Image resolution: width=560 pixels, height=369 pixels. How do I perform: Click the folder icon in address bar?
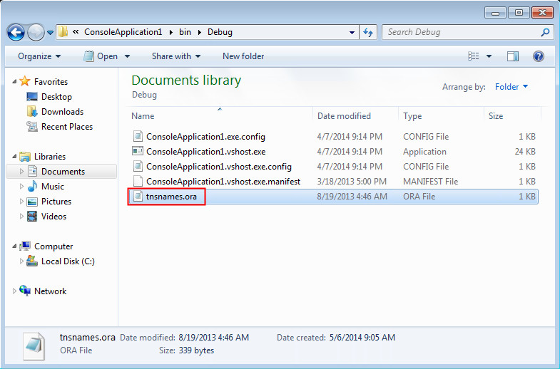[x=63, y=32]
